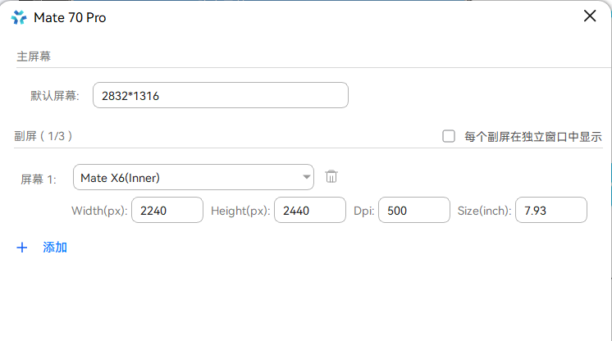Enable showing each sub-screen in separate window

tap(449, 136)
